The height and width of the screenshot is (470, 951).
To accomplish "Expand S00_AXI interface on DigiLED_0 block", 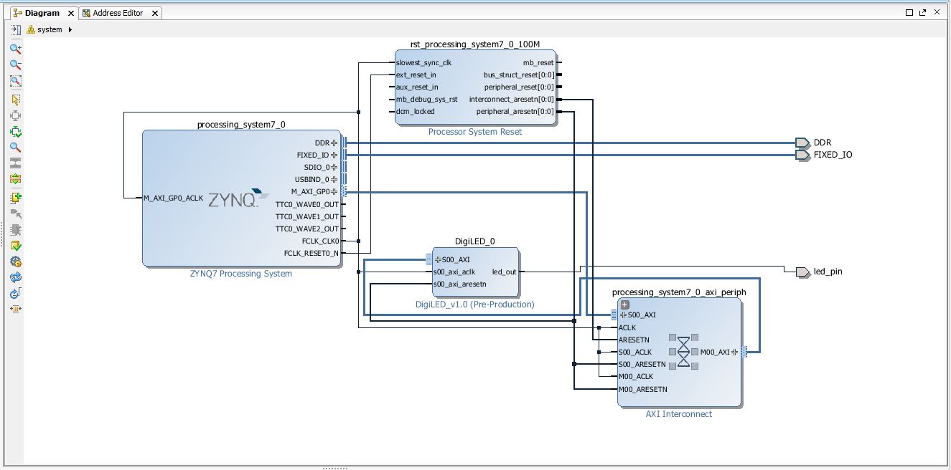I will [x=438, y=259].
